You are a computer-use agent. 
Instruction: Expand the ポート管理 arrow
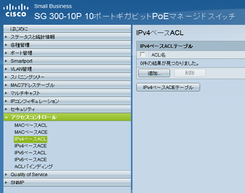point(6,53)
